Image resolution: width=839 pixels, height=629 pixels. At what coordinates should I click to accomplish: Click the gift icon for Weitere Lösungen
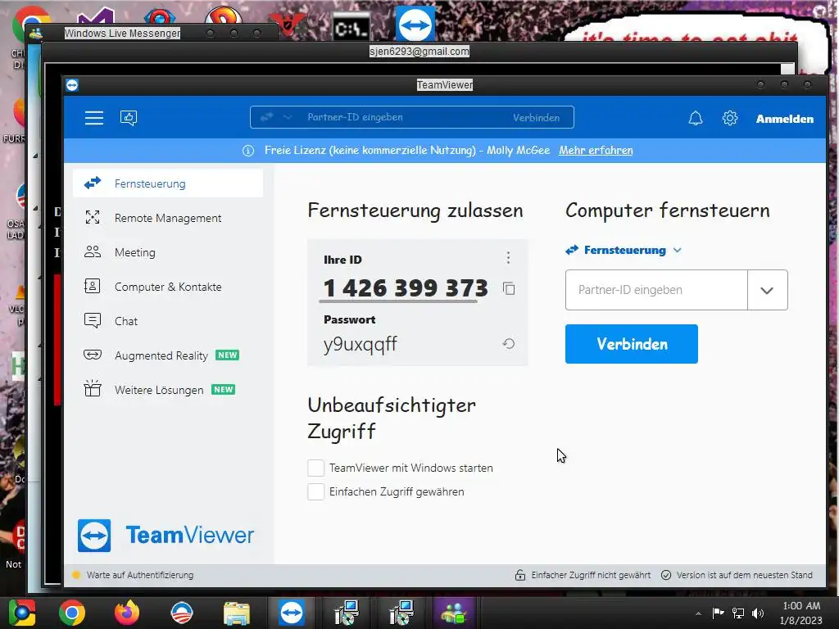tap(93, 388)
